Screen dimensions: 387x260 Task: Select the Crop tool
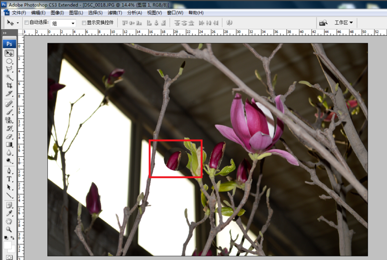click(9, 85)
